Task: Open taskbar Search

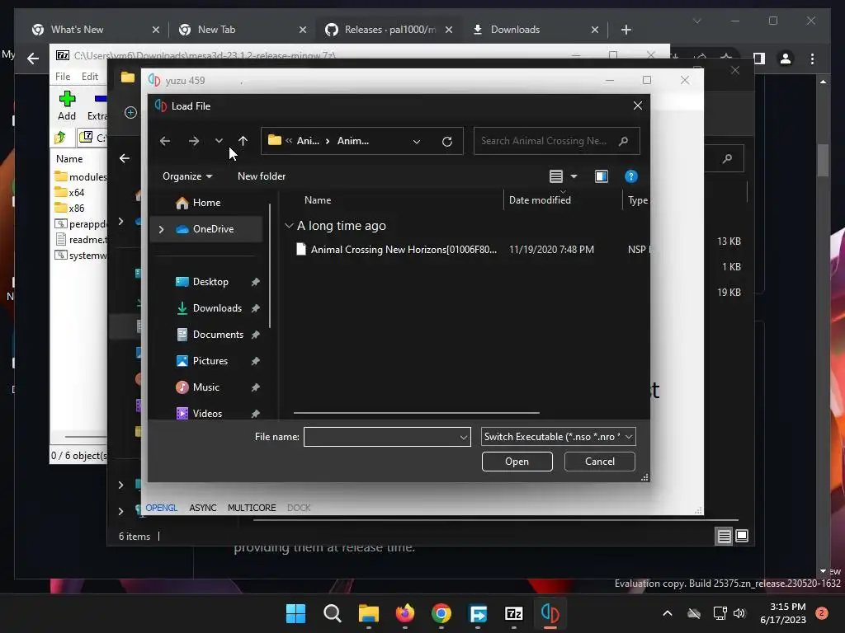Action: tap(332, 613)
